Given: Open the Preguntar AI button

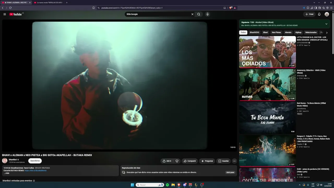Looking at the screenshot, I should point(207,161).
